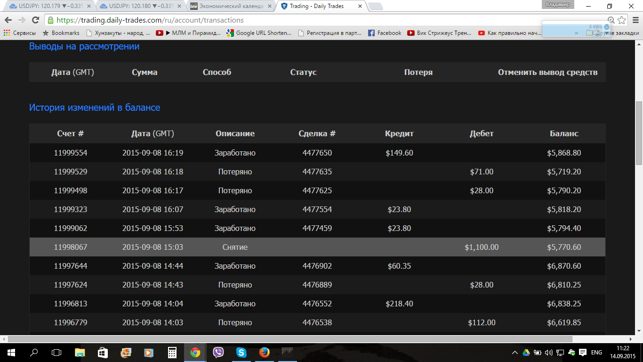Screen dimensions: 643x362
Task: Launch File Explorer from the taskbar
Action: tap(80, 352)
